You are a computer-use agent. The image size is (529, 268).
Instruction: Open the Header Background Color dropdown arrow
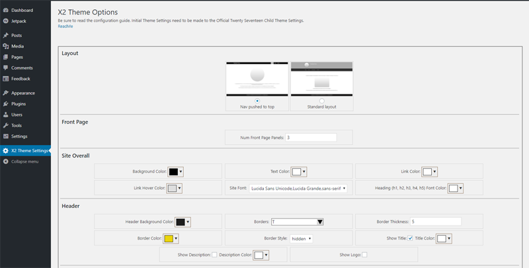coord(188,222)
